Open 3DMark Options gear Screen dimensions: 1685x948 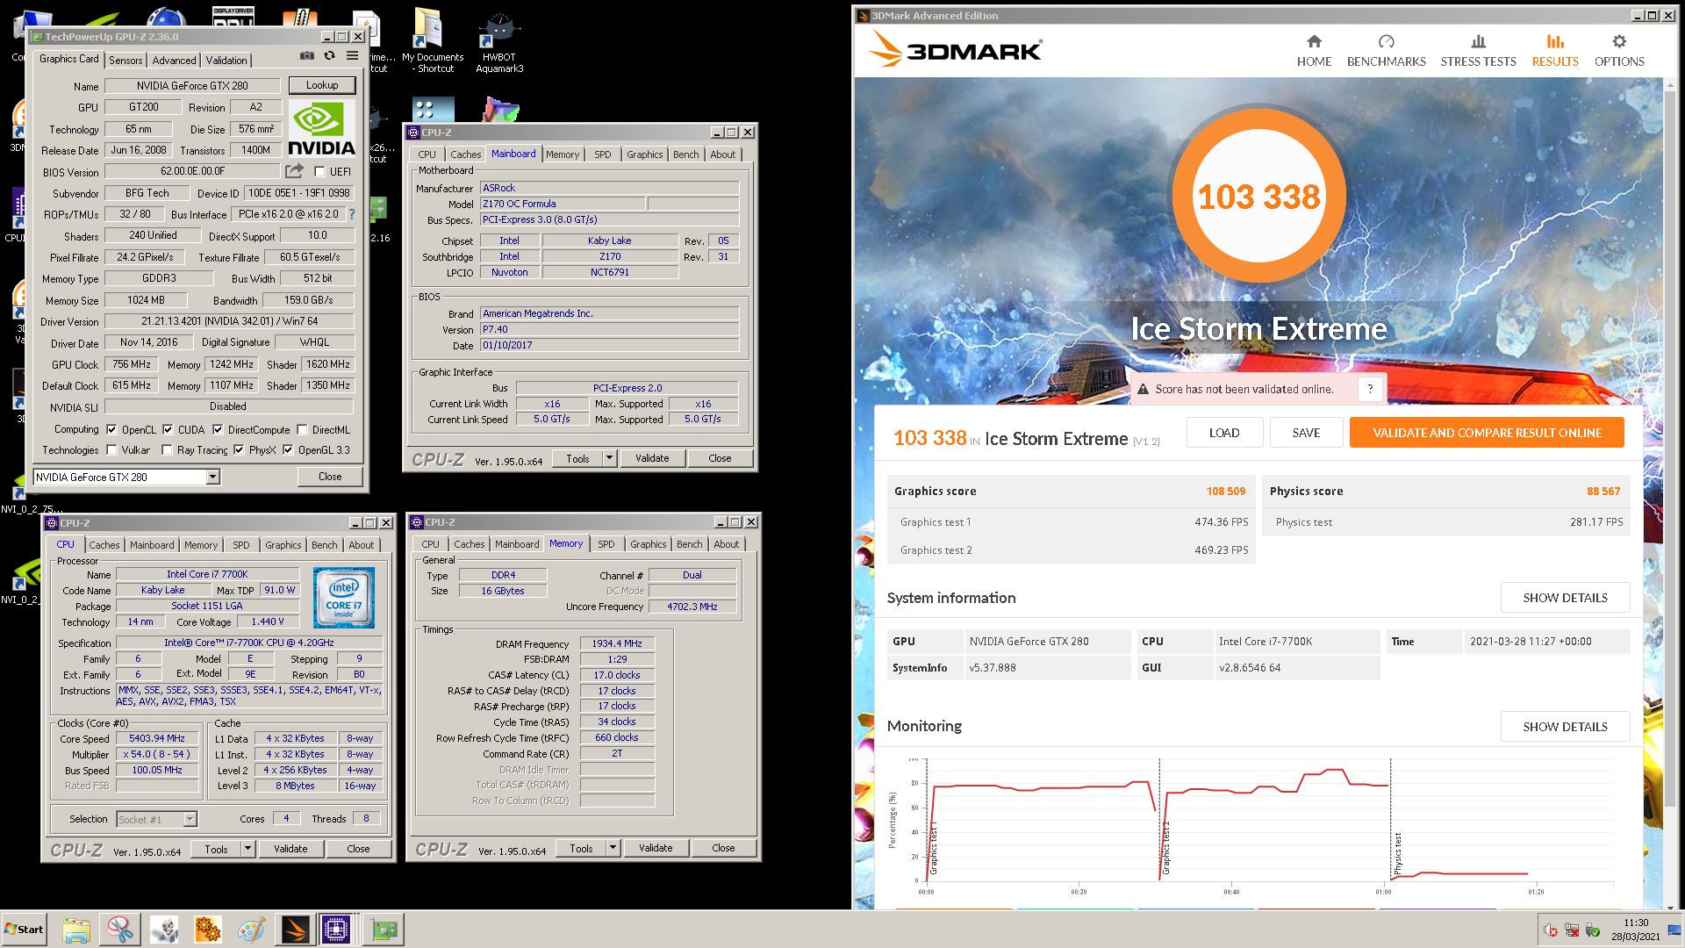[x=1619, y=41]
